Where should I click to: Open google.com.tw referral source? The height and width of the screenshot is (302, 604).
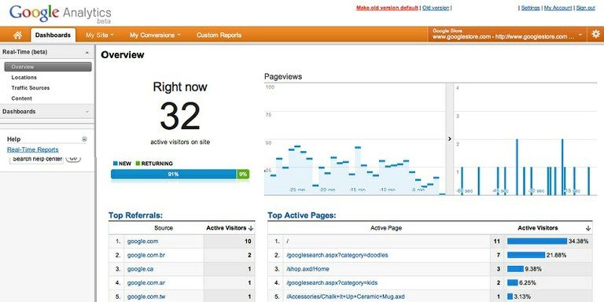pyautogui.click(x=146, y=296)
